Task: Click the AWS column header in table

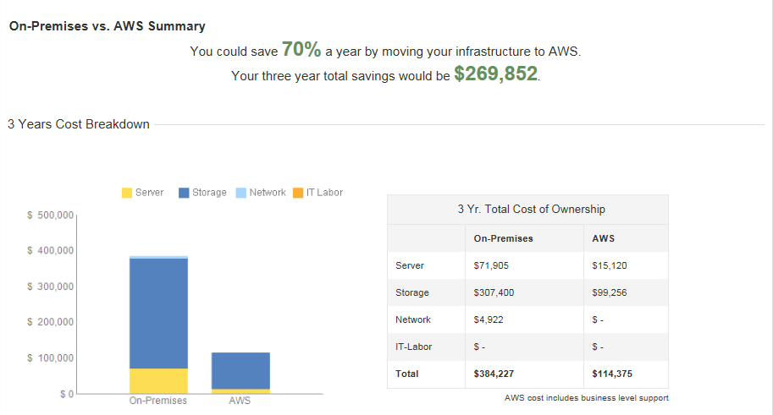Action: click(x=604, y=238)
